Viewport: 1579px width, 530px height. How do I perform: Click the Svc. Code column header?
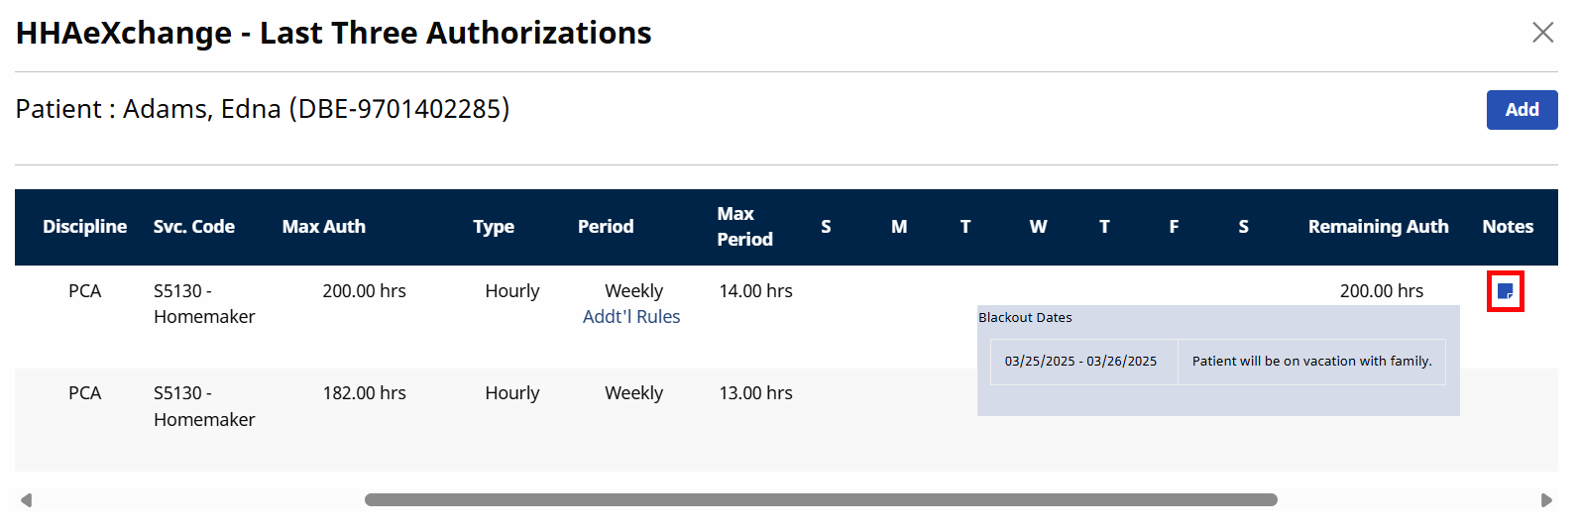click(193, 227)
